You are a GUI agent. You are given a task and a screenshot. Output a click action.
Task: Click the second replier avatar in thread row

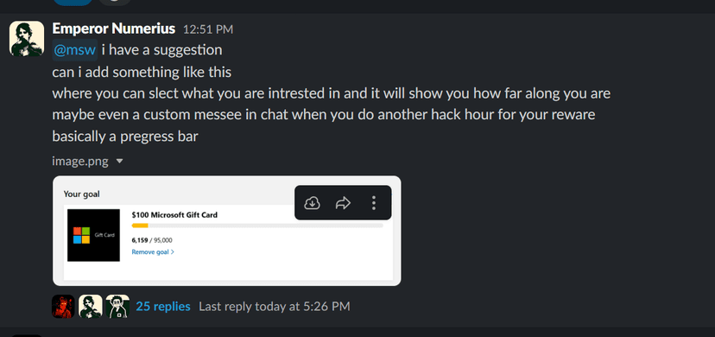[x=91, y=306]
